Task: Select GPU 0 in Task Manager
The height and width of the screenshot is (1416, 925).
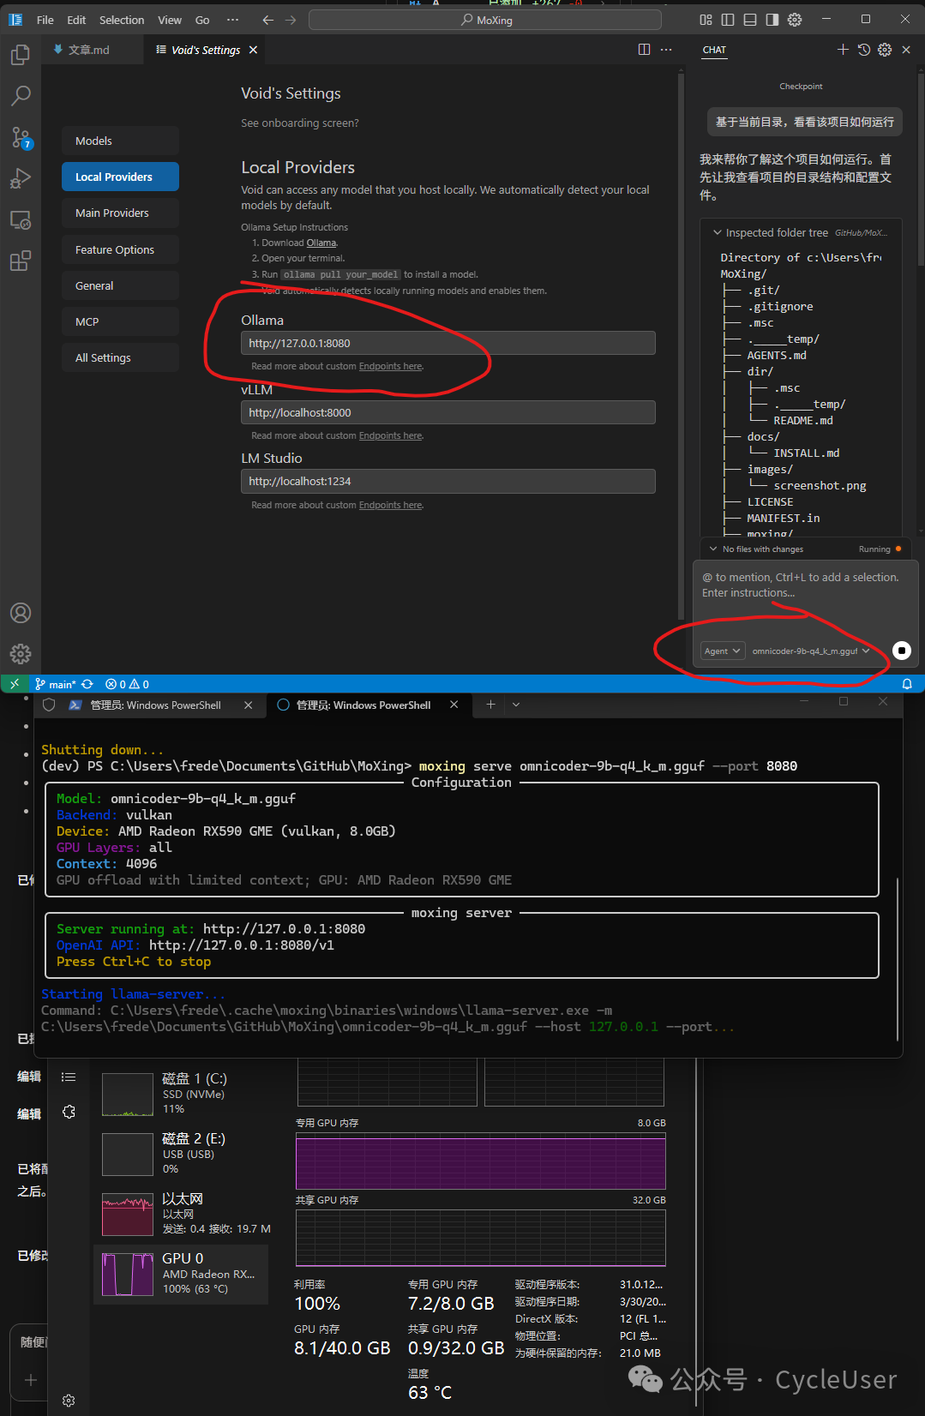Action: coord(181,1274)
